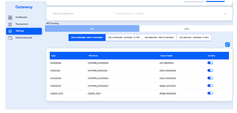The image size is (237, 113).
Task: Select FED INBOUND- GATEWAY TO EMX
Action: (x=194, y=38)
